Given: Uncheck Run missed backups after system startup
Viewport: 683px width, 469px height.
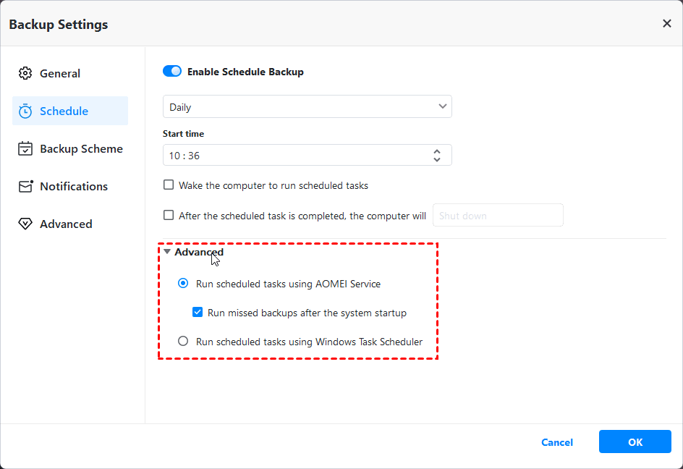Looking at the screenshot, I should 198,313.
